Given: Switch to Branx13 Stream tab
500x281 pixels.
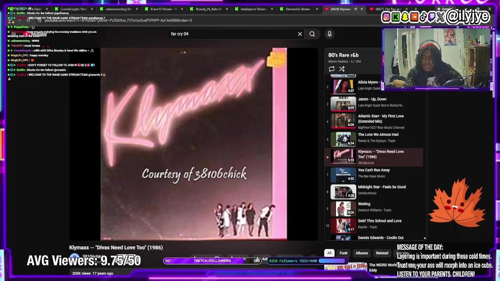Looking at the screenshot, I should pyautogui.click(x=164, y=9).
